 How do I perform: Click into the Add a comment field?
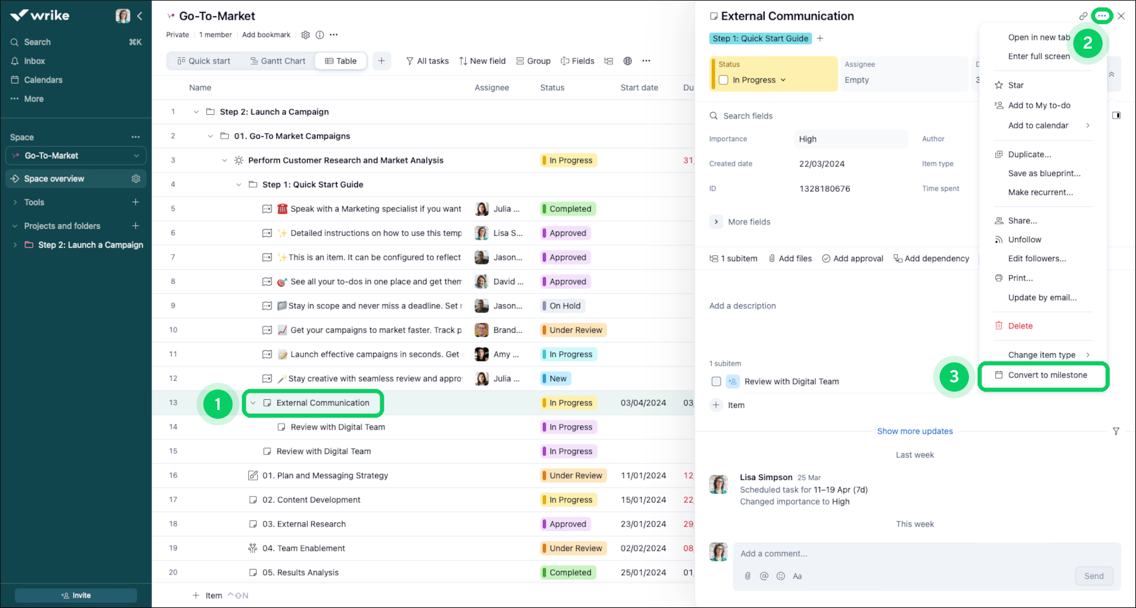pos(908,554)
